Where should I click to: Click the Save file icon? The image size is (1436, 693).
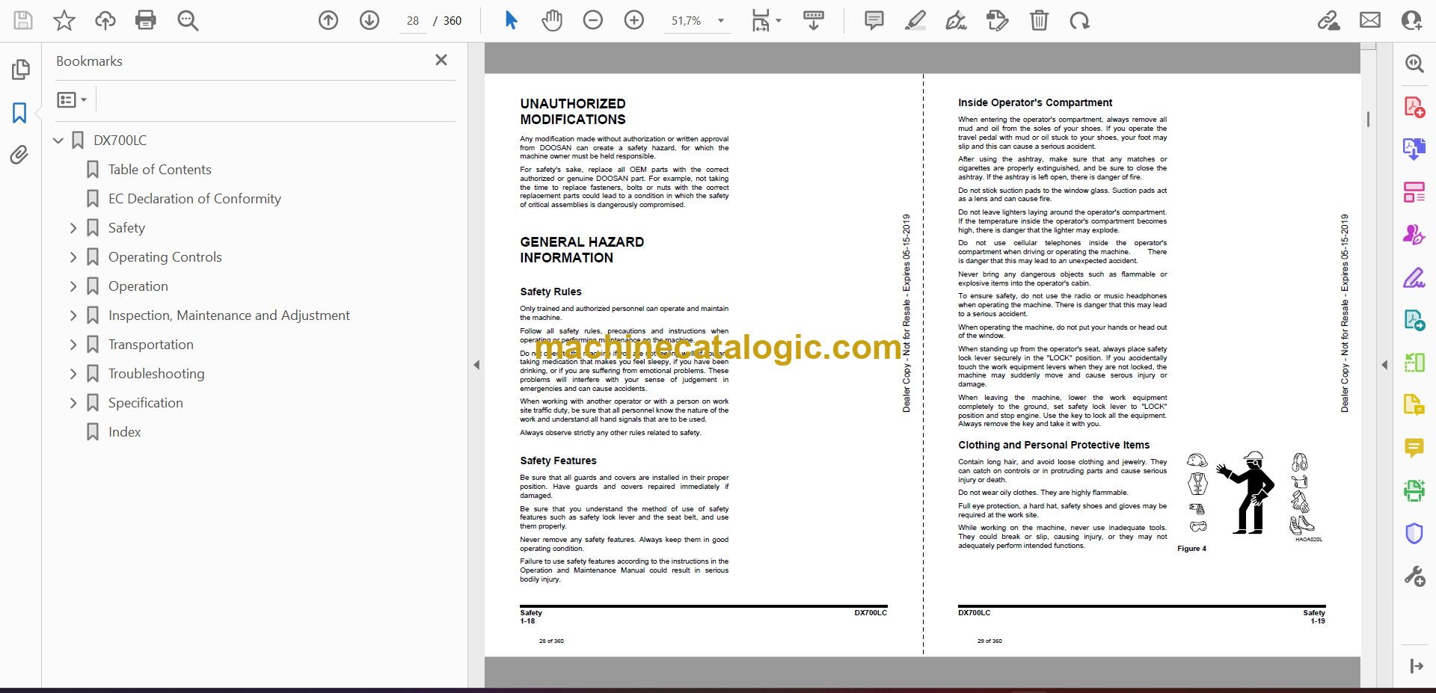coord(23,20)
